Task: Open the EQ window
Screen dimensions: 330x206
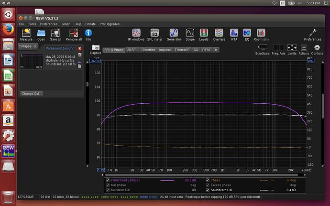Action: click(247, 35)
